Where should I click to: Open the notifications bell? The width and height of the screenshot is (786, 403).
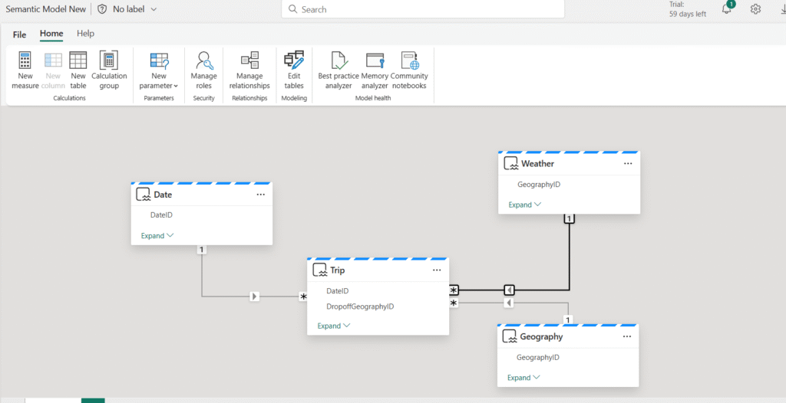point(727,8)
